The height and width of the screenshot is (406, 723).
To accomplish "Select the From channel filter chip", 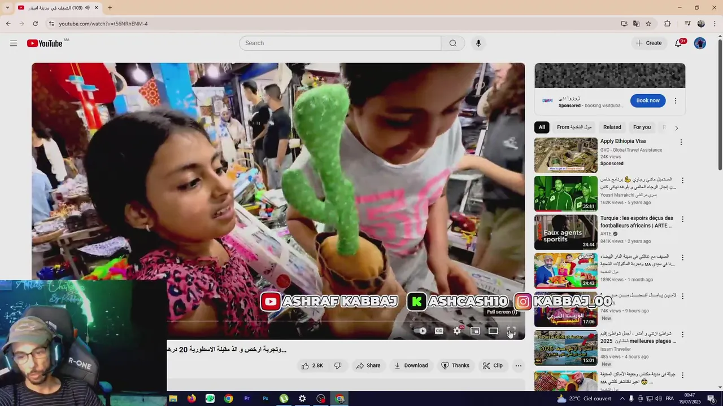I will pos(574,127).
